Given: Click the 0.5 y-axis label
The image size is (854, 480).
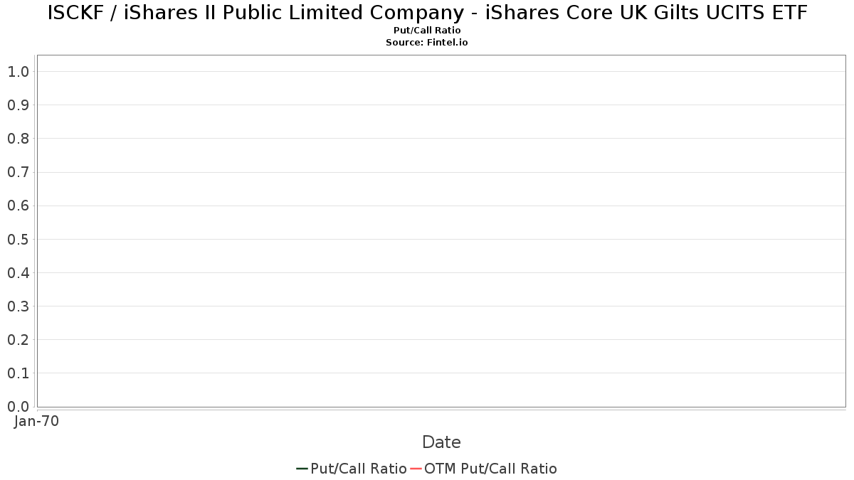Looking at the screenshot, I should coord(18,240).
